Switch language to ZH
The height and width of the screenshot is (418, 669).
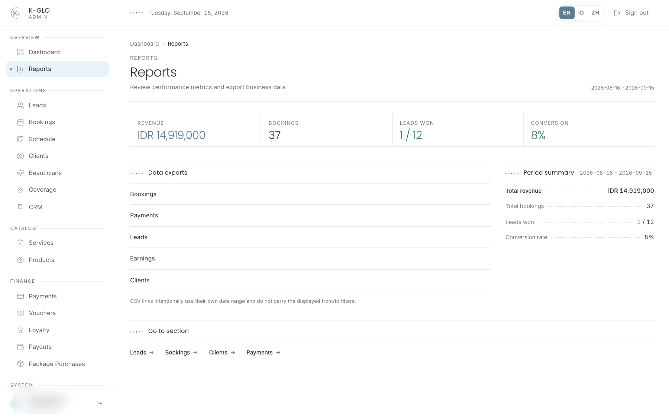pos(595,13)
